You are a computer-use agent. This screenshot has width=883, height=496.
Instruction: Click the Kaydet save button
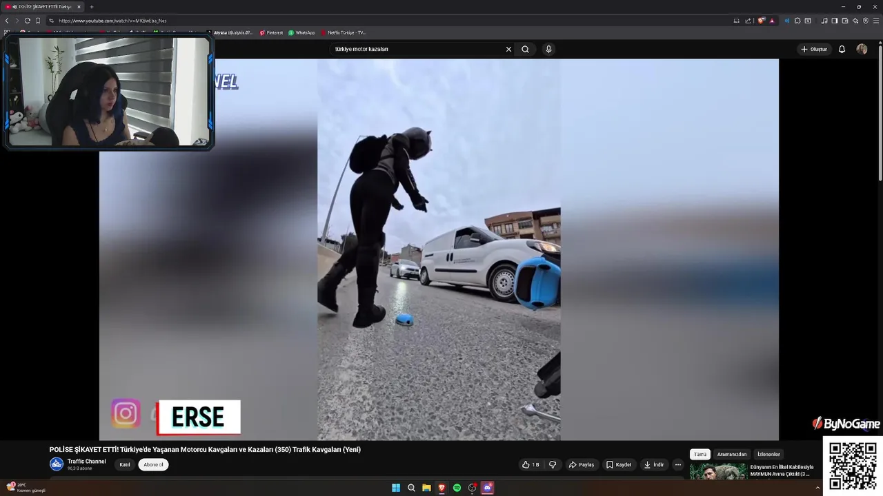click(619, 464)
